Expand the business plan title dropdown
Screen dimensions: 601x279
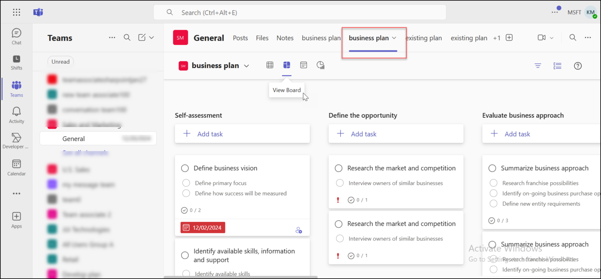point(247,66)
